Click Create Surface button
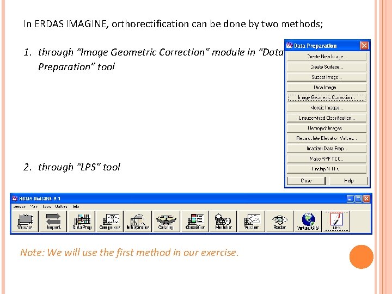 pos(327,67)
